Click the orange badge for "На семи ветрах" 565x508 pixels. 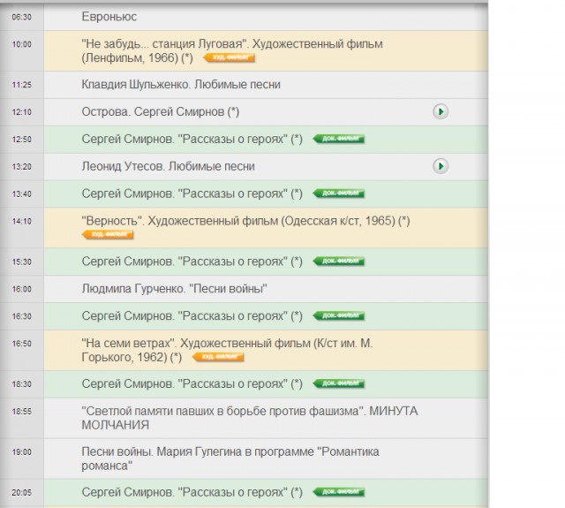217,357
